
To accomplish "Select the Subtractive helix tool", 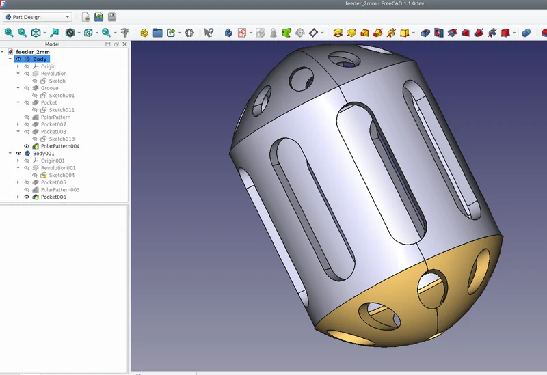I will click(x=492, y=33).
